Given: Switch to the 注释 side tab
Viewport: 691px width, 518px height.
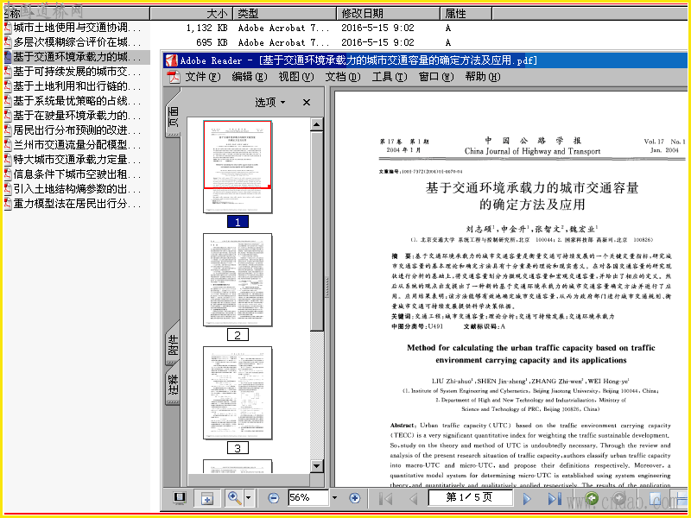Looking at the screenshot, I should pyautogui.click(x=174, y=384).
